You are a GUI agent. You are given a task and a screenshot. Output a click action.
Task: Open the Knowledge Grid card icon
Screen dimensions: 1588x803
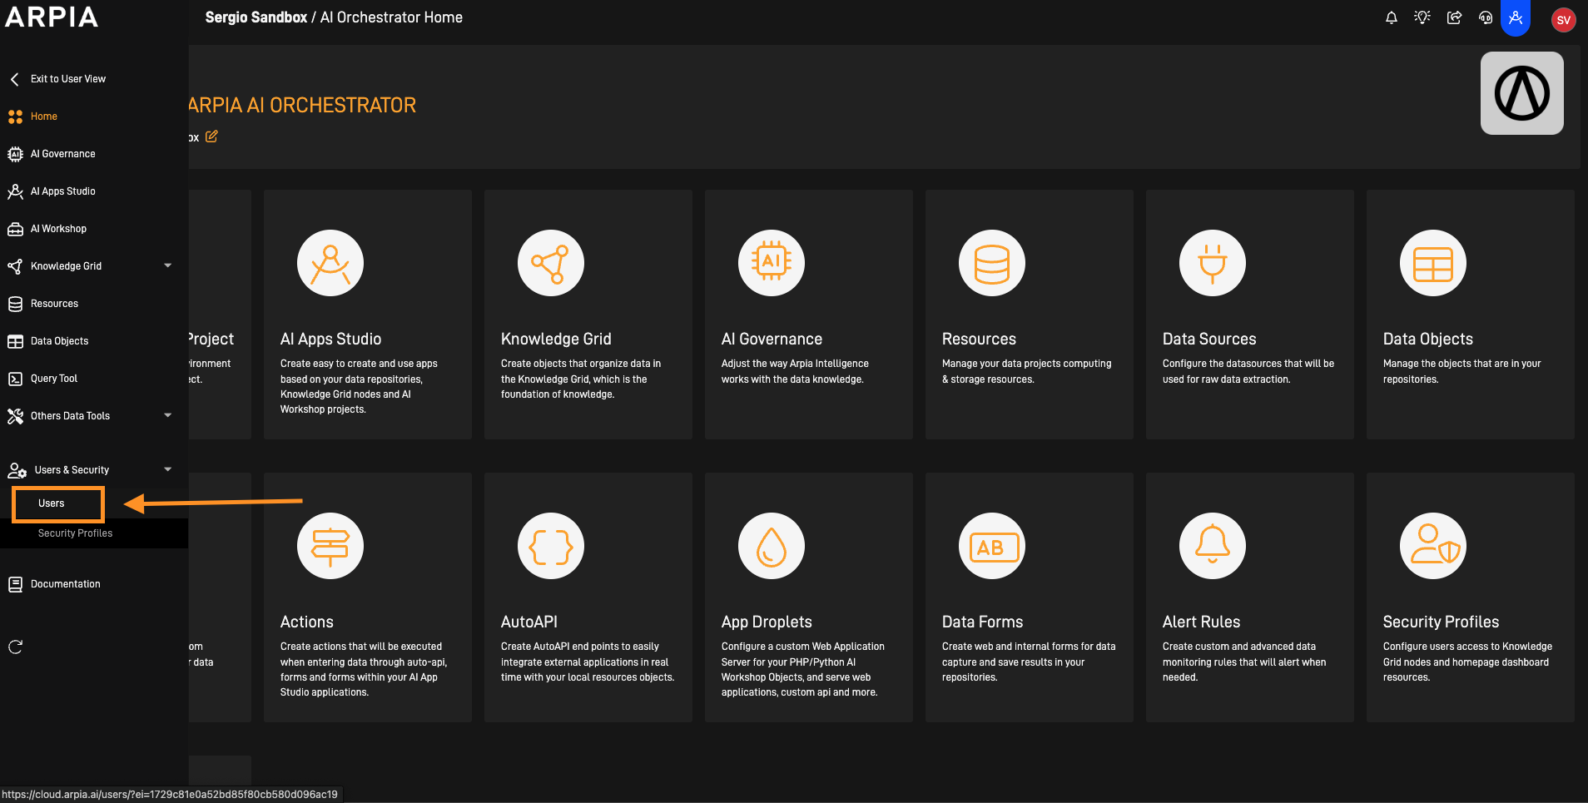(x=551, y=263)
